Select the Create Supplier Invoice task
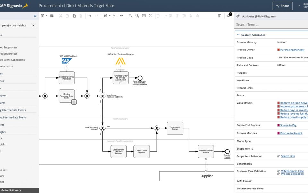The image size is (308, 193). pyautogui.click(x=206, y=151)
